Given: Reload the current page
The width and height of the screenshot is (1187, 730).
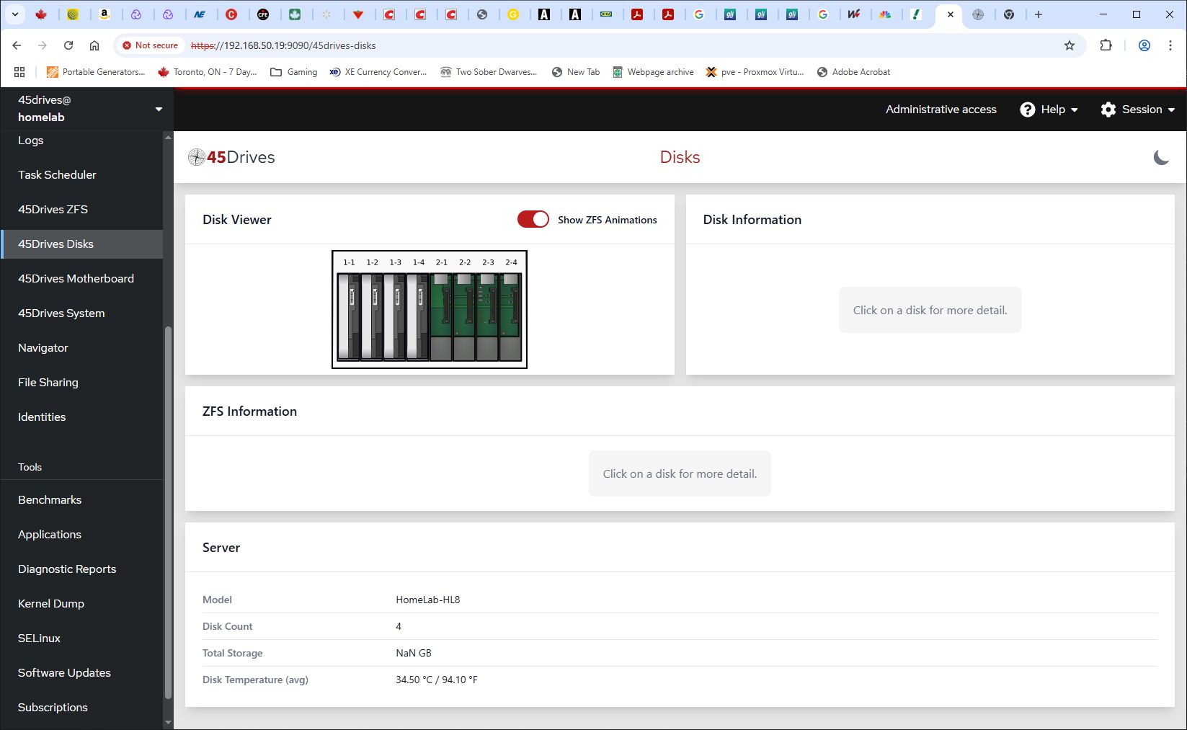Looking at the screenshot, I should pyautogui.click(x=68, y=45).
